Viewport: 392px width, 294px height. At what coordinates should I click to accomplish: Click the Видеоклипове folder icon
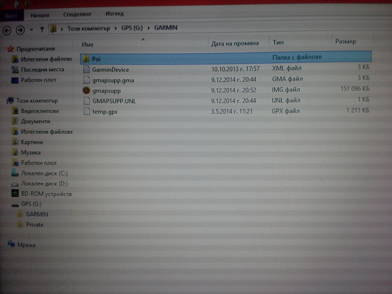[15, 111]
